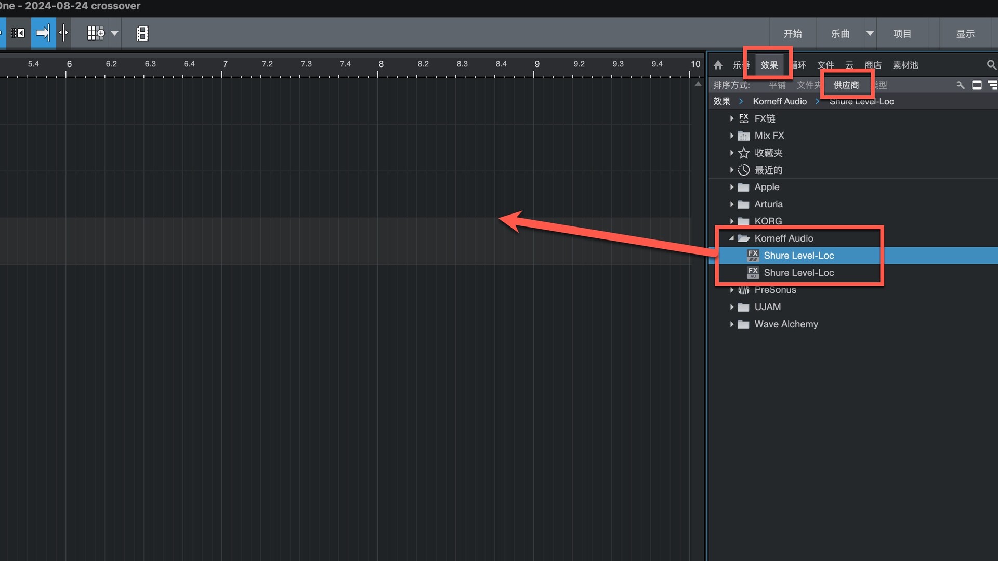Screen dimensions: 998x561
Task: Expand the Apple vendor folder
Action: pos(732,187)
